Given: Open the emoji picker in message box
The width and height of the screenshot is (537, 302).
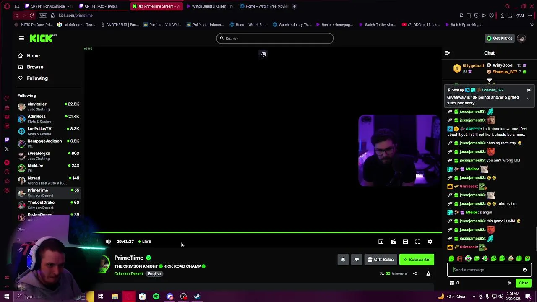Looking at the screenshot, I should pos(524,270).
